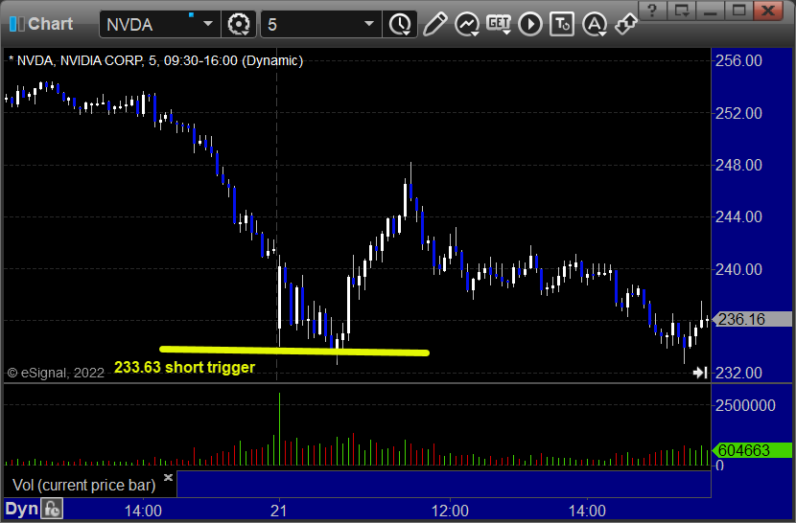The image size is (796, 523).
Task: Click the 244.00 price axis label
Action: tap(738, 216)
